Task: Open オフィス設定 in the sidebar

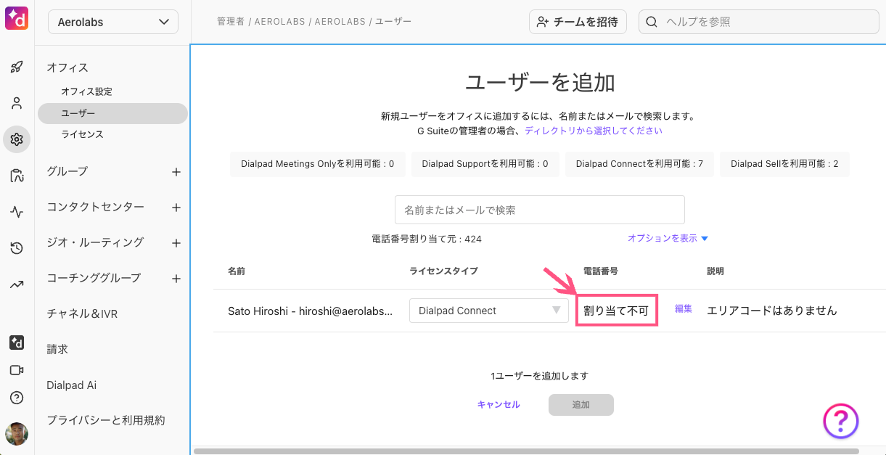Action: click(86, 91)
